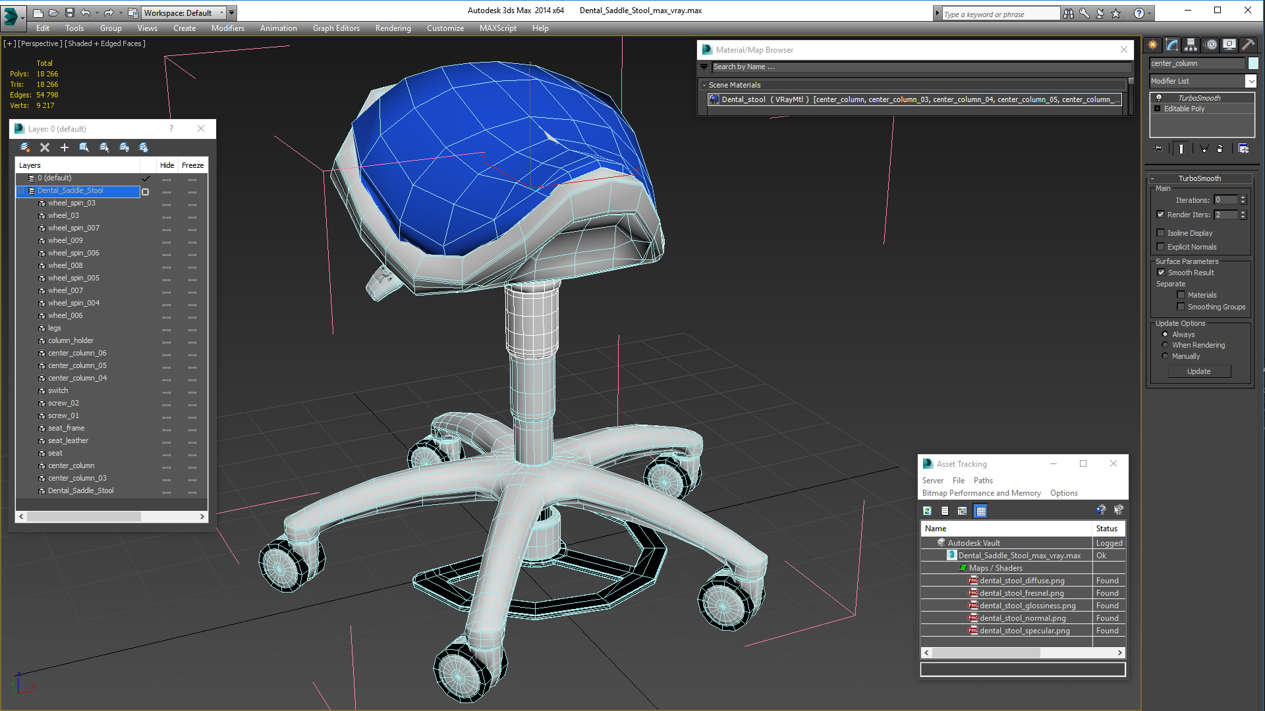Open Material Browser options arrow

tap(704, 67)
